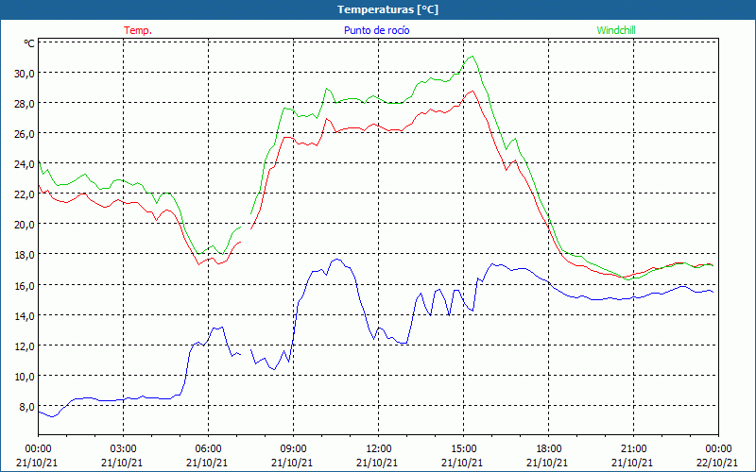The height and width of the screenshot is (472, 756).
Task: Click the 18:00 time axis label
Action: click(x=549, y=449)
